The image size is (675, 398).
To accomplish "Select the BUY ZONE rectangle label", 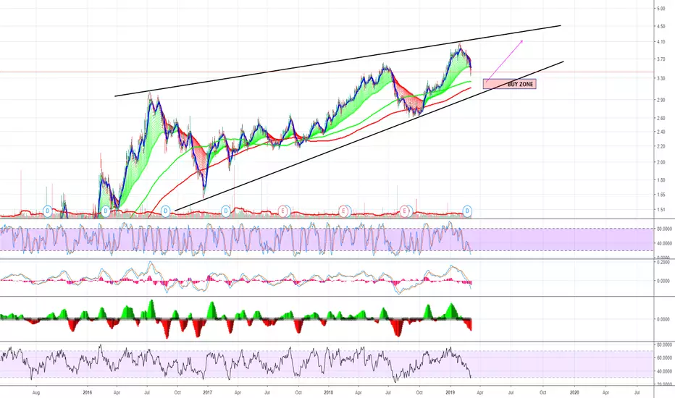I will click(510, 85).
